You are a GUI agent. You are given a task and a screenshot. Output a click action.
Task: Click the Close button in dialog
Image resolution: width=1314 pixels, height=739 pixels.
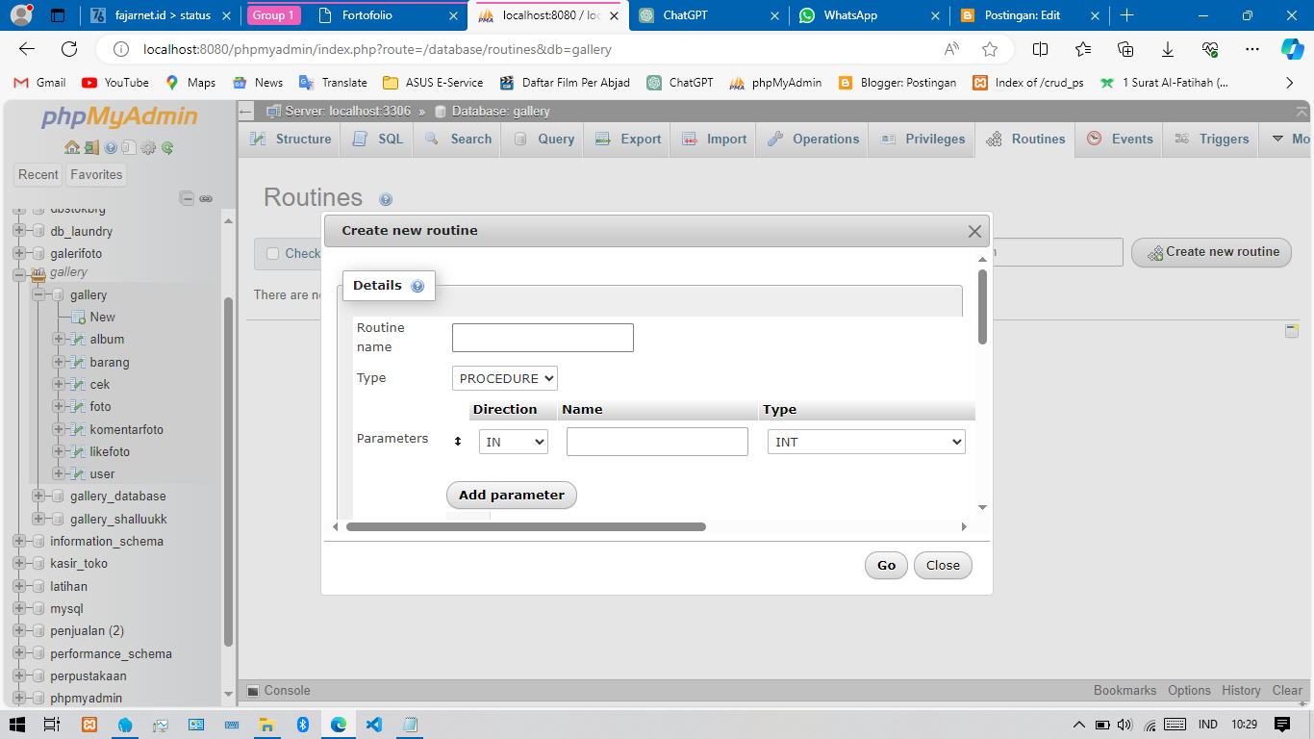tap(943, 566)
